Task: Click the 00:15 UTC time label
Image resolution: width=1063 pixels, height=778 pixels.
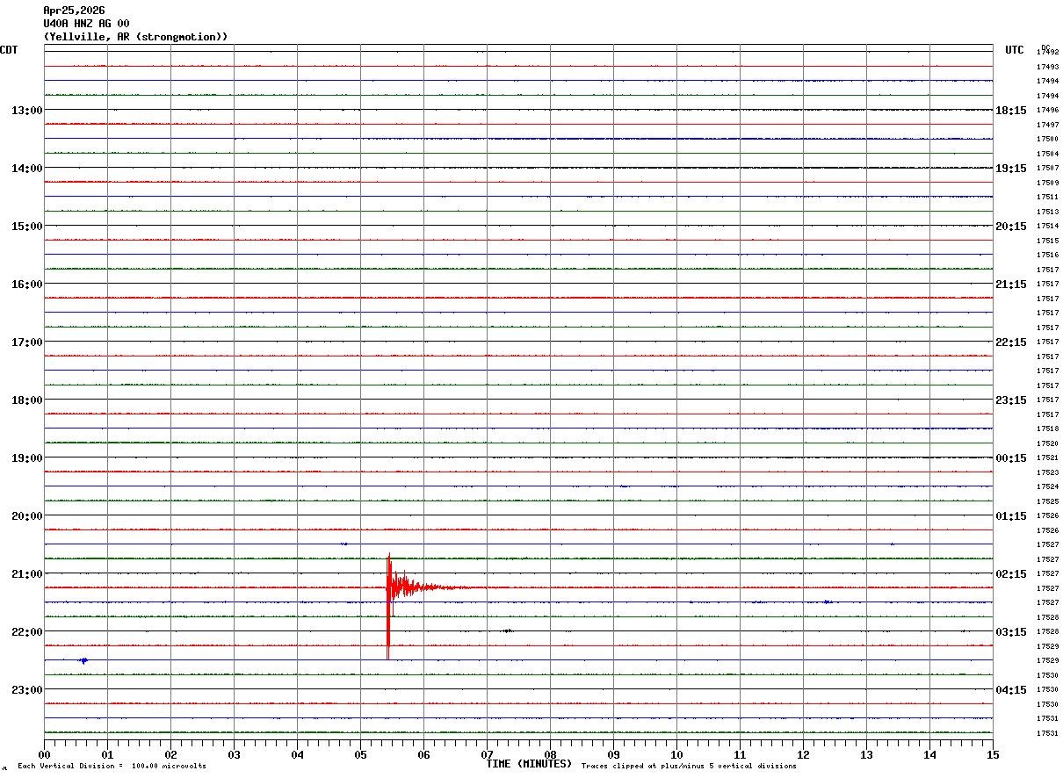Action: (x=1011, y=458)
